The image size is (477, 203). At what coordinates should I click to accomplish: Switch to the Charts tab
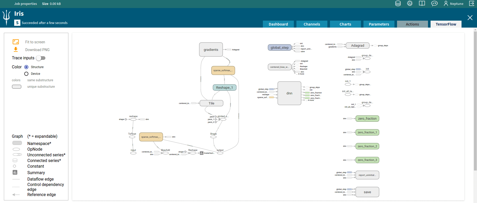click(345, 24)
